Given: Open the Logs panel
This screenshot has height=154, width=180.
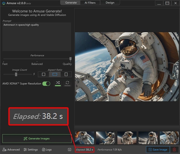Looking at the screenshot, I should (46, 150).
